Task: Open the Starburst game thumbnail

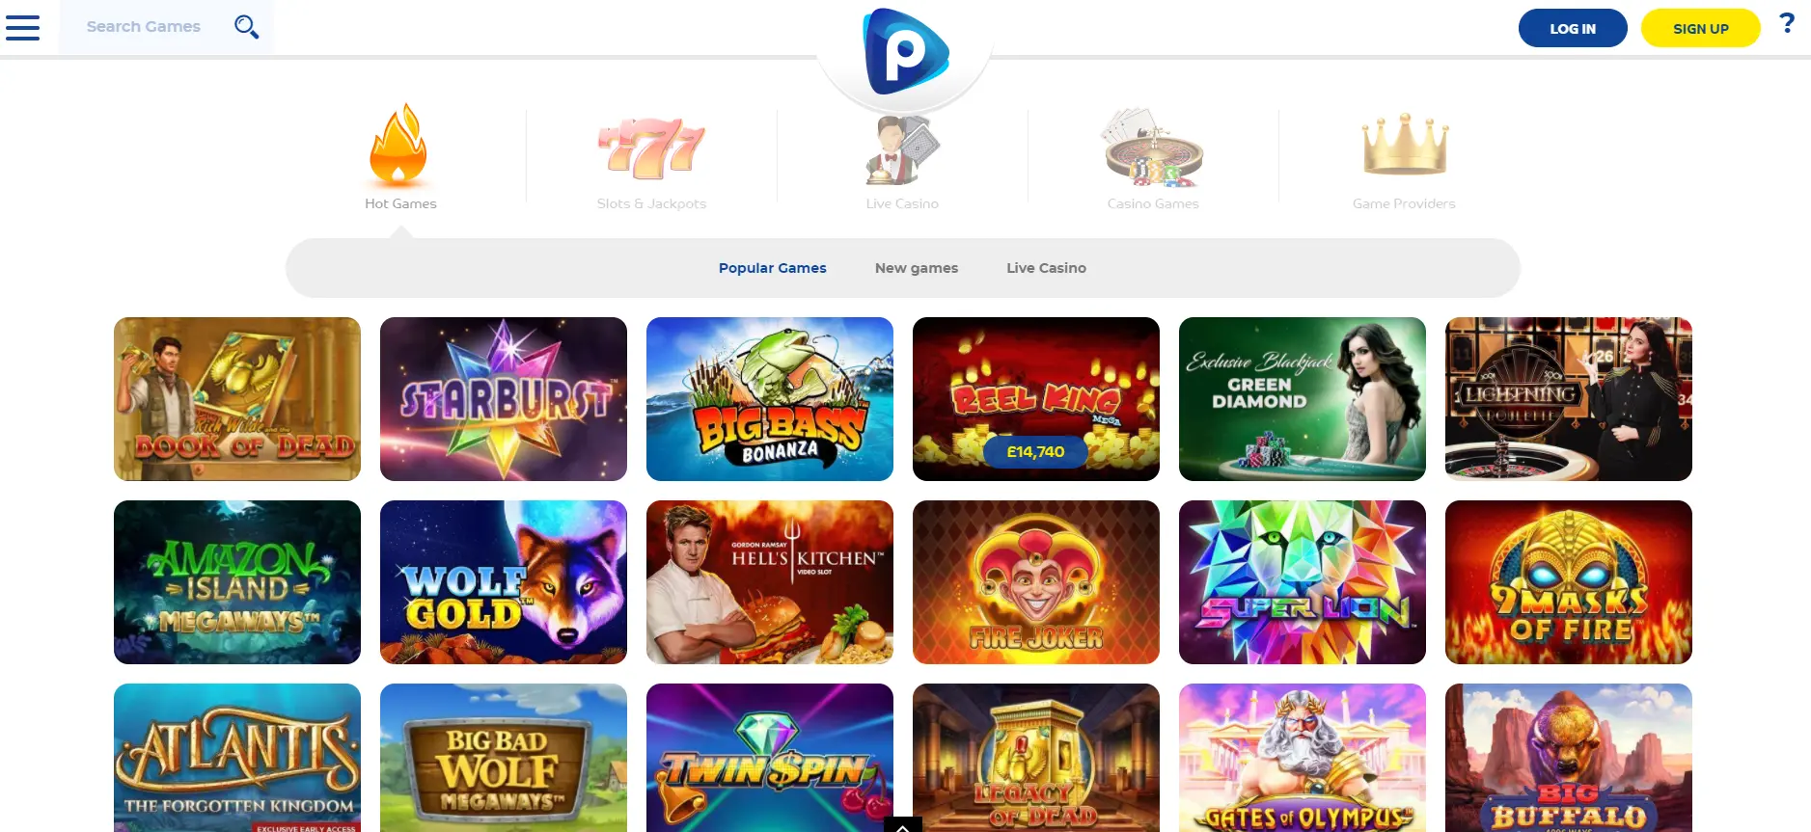Action: tap(504, 399)
